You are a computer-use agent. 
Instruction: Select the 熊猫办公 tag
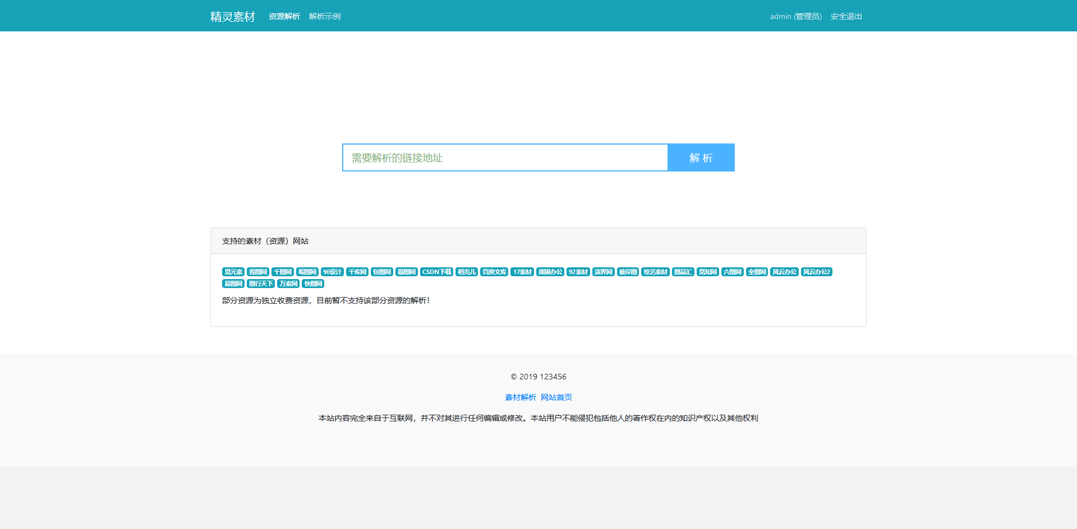pos(550,272)
